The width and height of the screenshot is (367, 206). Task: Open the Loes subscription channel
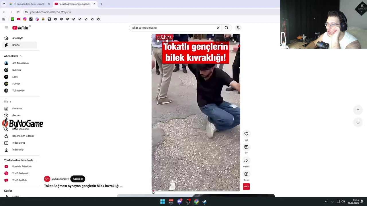[x=20, y=77]
